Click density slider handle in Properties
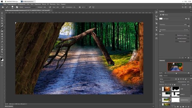Screen dimensions: 192x108 pyautogui.click(x=189, y=26)
